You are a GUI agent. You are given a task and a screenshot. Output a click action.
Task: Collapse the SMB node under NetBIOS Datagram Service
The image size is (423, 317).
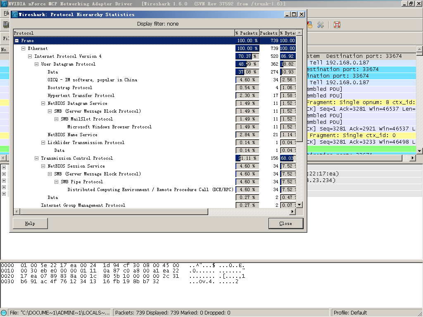[x=50, y=111]
